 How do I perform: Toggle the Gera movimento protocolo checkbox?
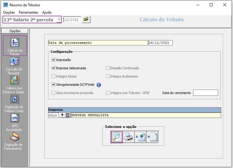(53, 93)
